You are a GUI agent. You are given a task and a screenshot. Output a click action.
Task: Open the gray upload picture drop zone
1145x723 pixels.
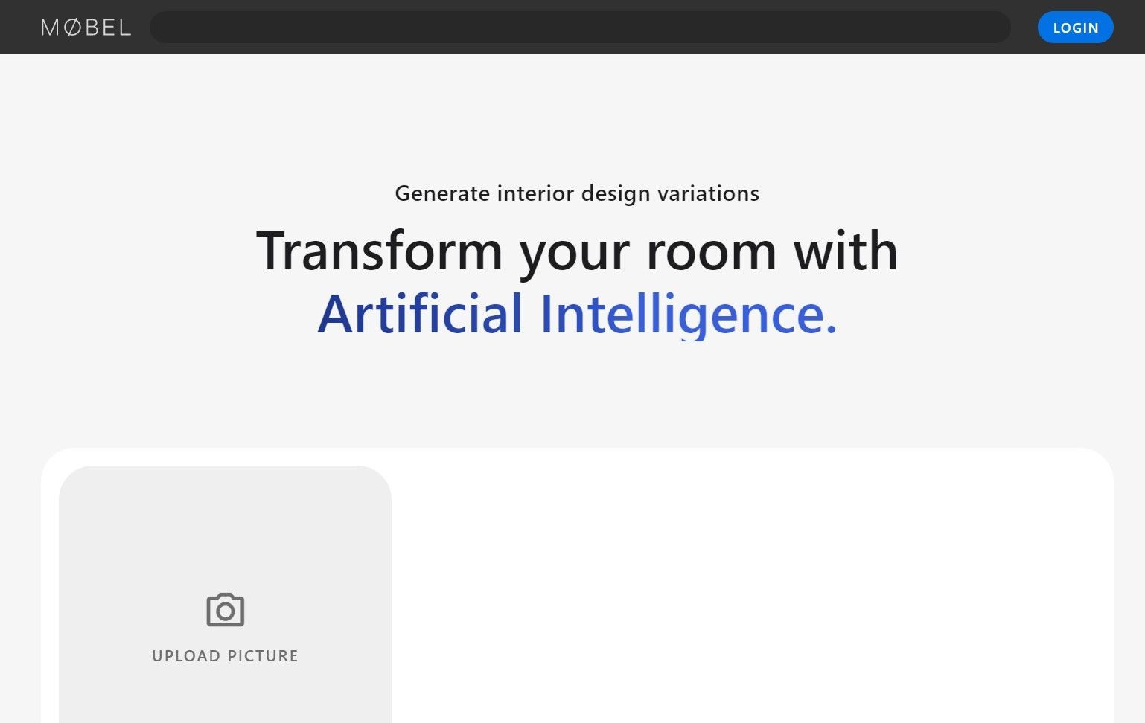pos(225,594)
